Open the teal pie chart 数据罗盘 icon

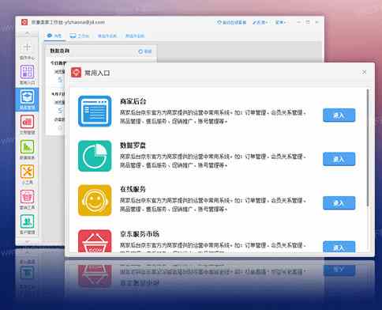pos(95,156)
